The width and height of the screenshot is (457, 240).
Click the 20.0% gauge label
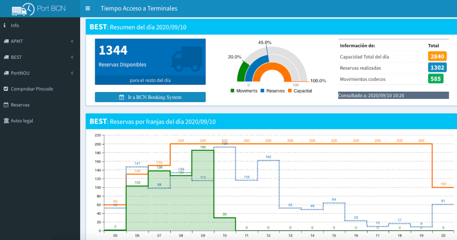(235, 57)
